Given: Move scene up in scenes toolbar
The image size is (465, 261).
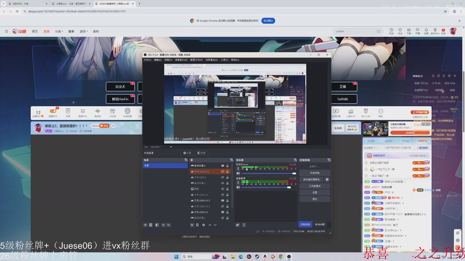Looking at the screenshot, I should click(x=163, y=225).
